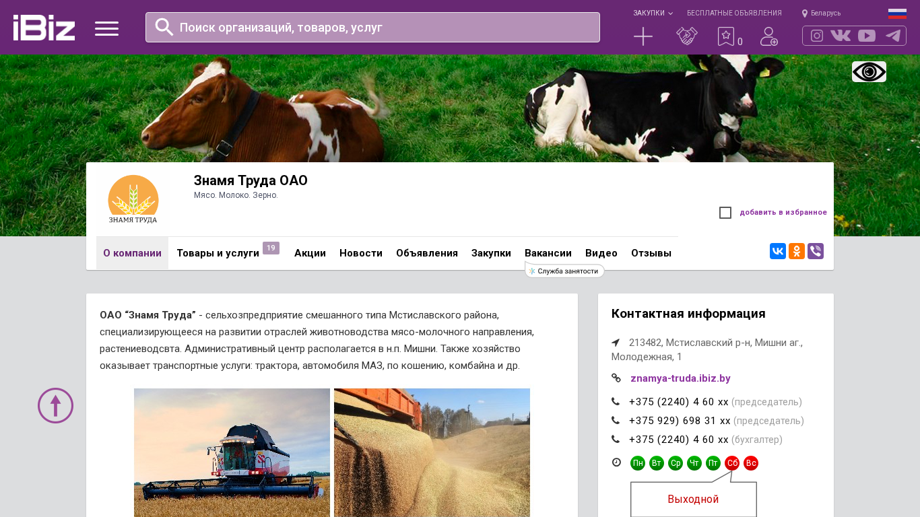Open the Видео tab
Viewport: 920px width, 517px height.
click(601, 253)
